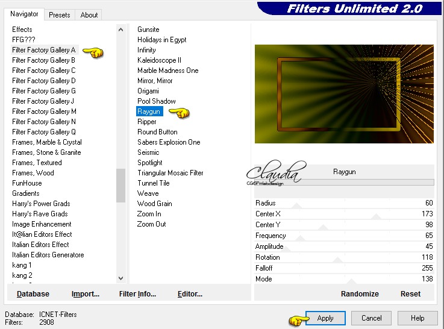444x329 pixels.
Task: Select the Navigator tab
Action: (x=24, y=14)
